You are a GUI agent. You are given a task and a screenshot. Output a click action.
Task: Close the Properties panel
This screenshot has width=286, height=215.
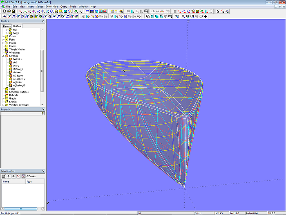(43, 110)
